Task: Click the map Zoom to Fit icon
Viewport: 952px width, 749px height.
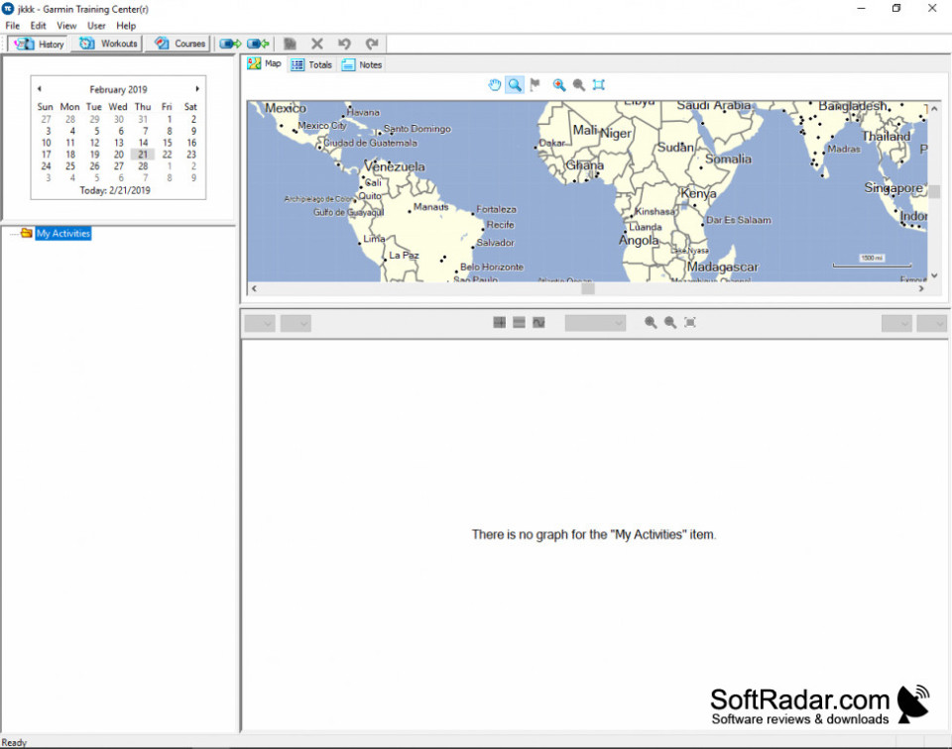Action: coord(599,85)
